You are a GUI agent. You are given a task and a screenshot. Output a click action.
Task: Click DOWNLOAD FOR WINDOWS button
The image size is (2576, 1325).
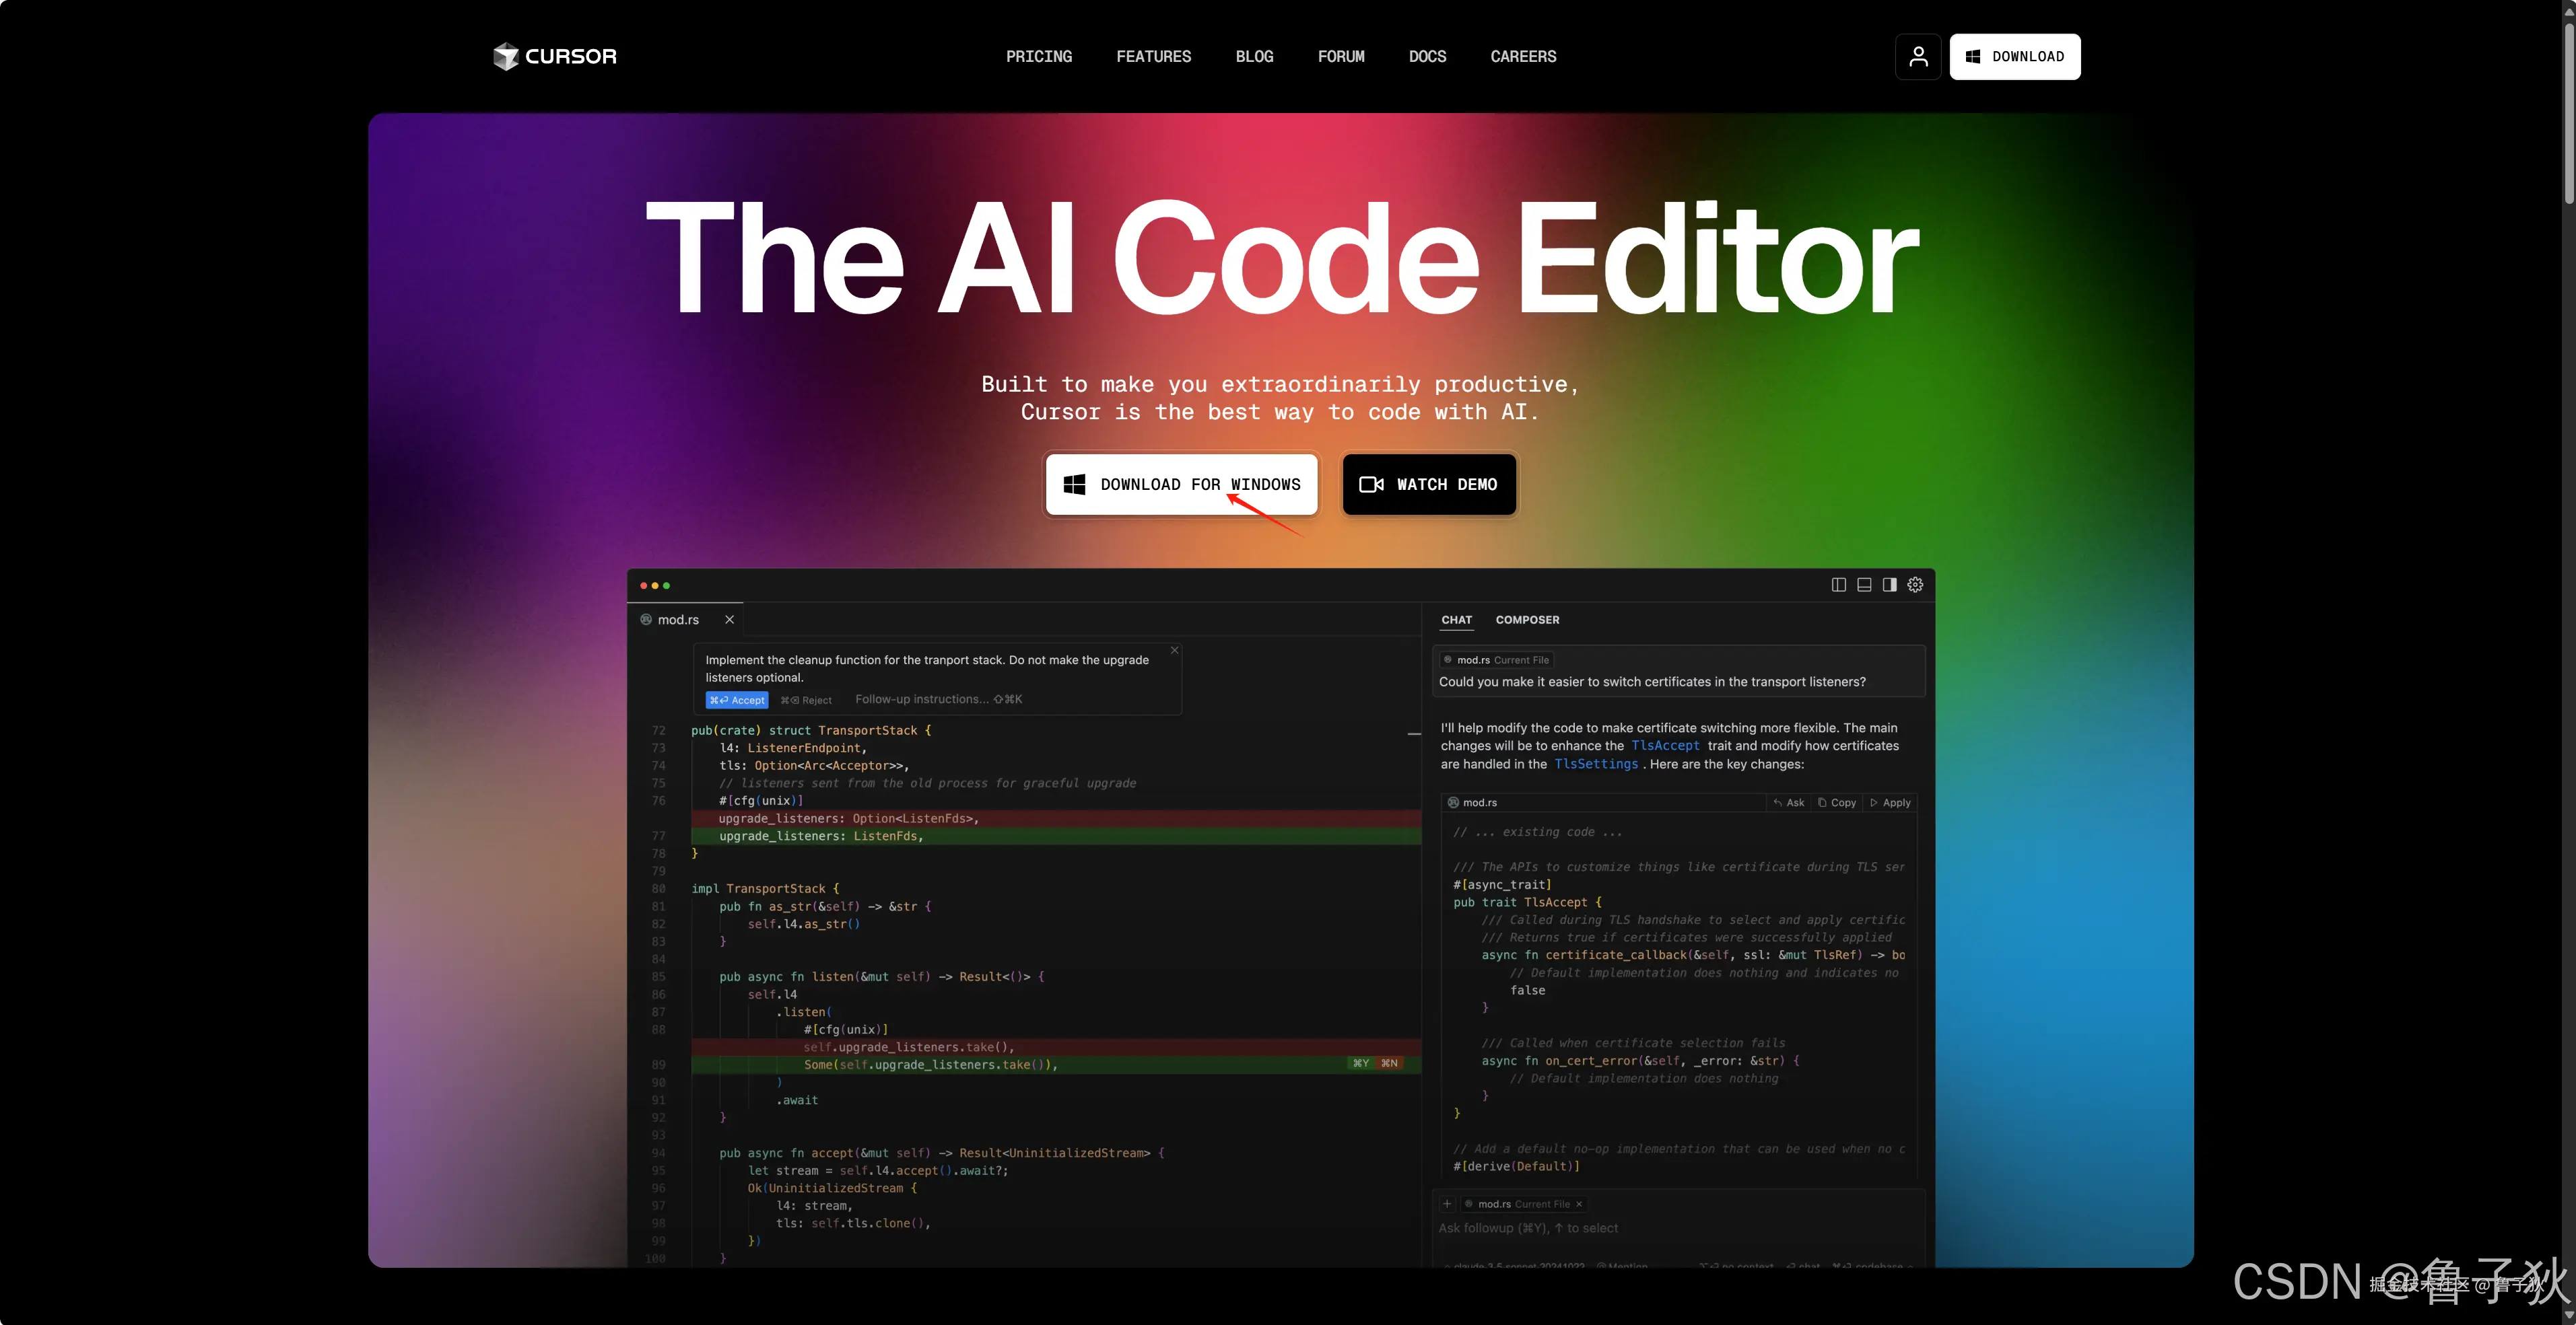point(1181,485)
